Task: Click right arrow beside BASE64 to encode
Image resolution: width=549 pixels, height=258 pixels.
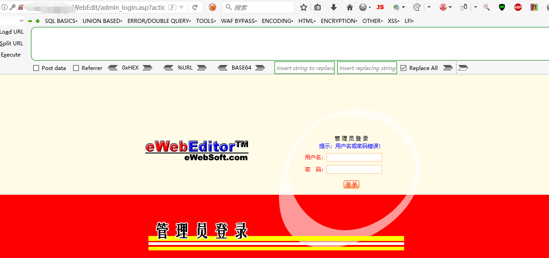Action: (260, 68)
